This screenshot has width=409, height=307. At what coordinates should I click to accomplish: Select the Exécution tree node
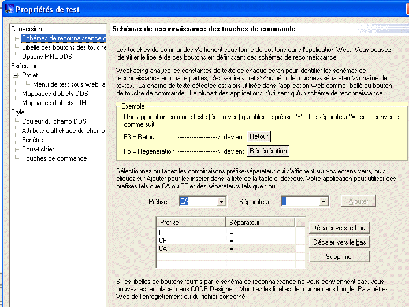point(25,66)
